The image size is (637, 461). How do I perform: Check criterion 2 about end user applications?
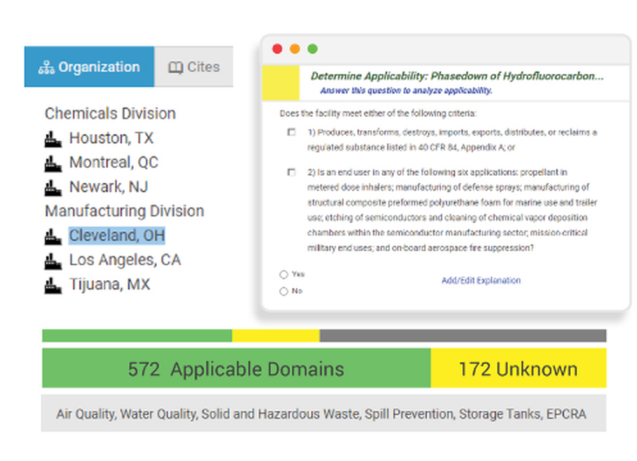[292, 171]
